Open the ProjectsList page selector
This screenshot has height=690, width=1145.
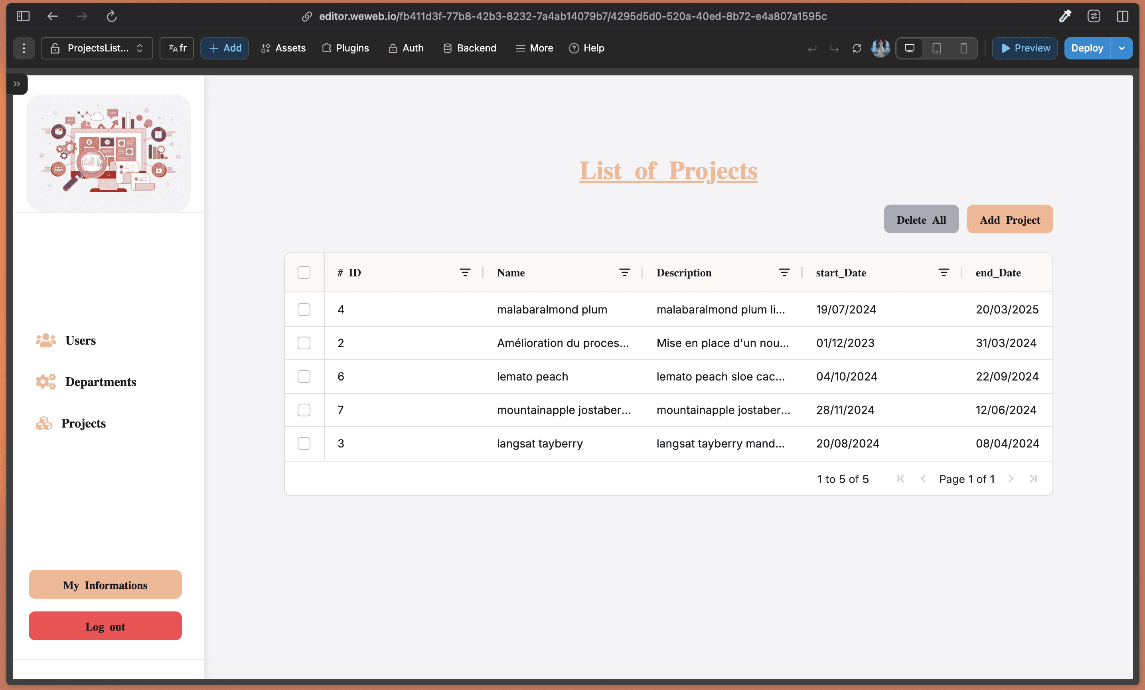pos(97,48)
